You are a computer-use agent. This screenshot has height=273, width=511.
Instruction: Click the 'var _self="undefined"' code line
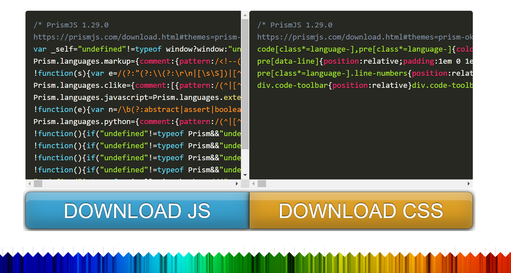click(137, 49)
